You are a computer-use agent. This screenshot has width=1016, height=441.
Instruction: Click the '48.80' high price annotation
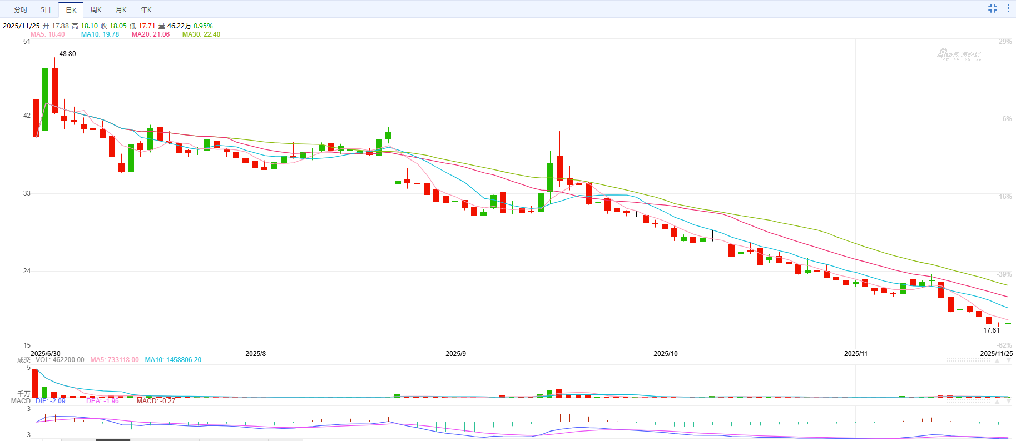click(x=68, y=54)
